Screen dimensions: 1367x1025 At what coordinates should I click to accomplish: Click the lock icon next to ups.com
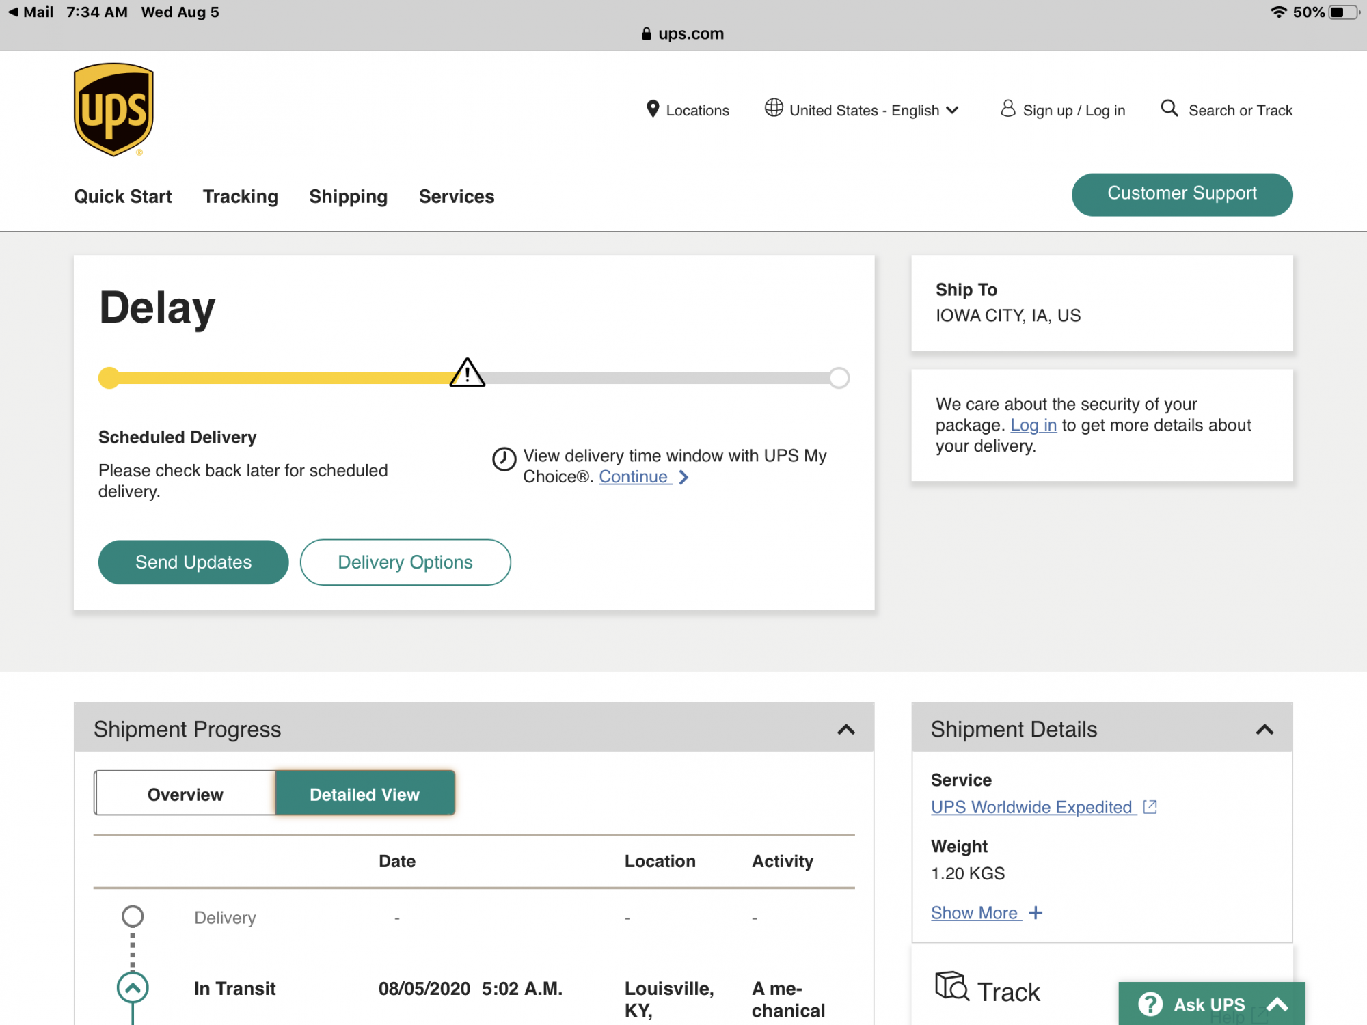tap(647, 33)
